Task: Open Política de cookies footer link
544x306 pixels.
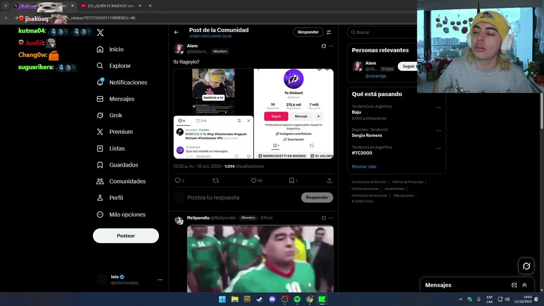Action: click(x=365, y=189)
